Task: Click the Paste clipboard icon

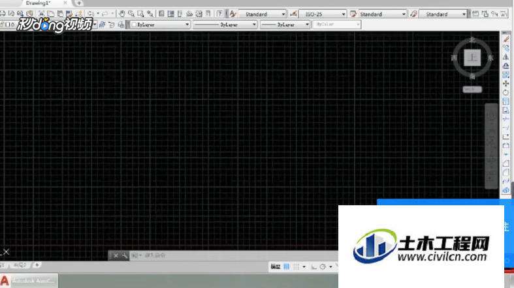Action: (60, 14)
